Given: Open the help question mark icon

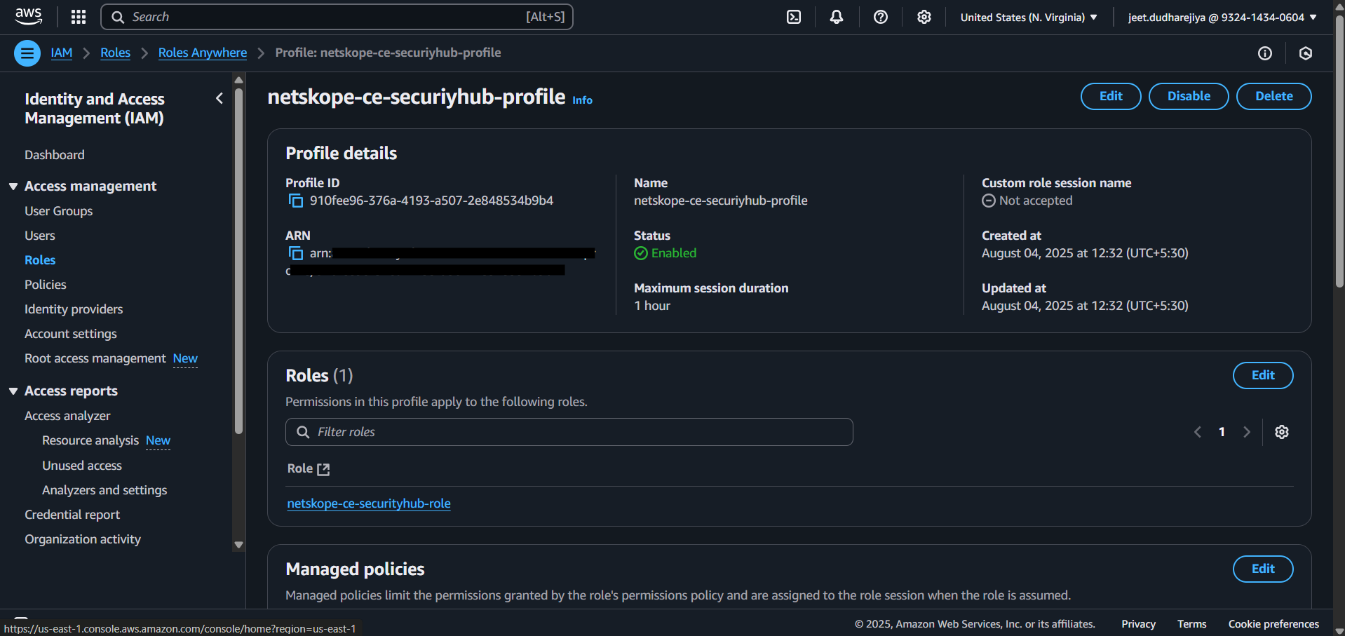Looking at the screenshot, I should click(x=881, y=17).
